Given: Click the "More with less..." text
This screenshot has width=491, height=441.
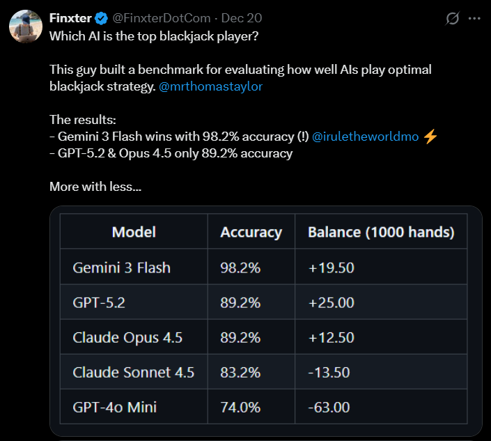Looking at the screenshot, I should [95, 187].
